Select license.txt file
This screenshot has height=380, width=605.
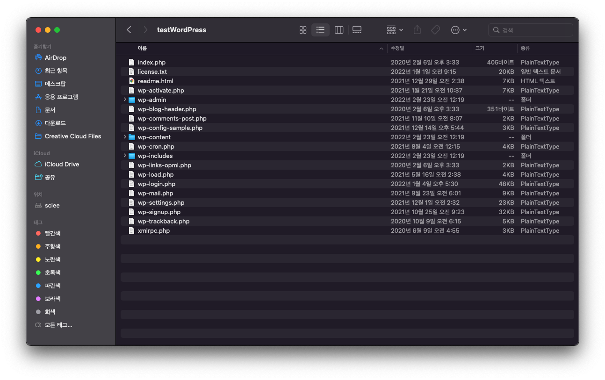tap(347, 72)
